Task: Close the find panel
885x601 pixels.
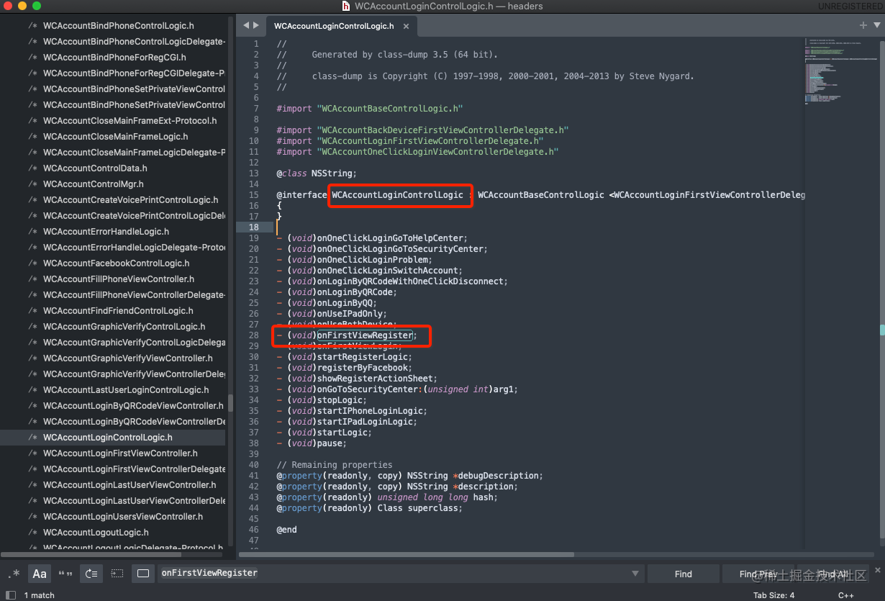Action: coord(876,569)
